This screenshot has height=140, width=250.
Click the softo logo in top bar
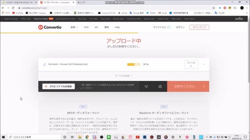[x=239, y=19]
